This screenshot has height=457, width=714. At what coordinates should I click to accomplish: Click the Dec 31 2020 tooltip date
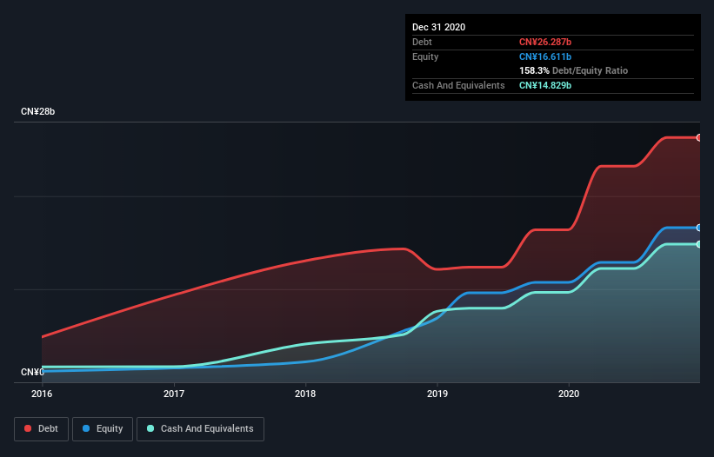[x=438, y=27]
